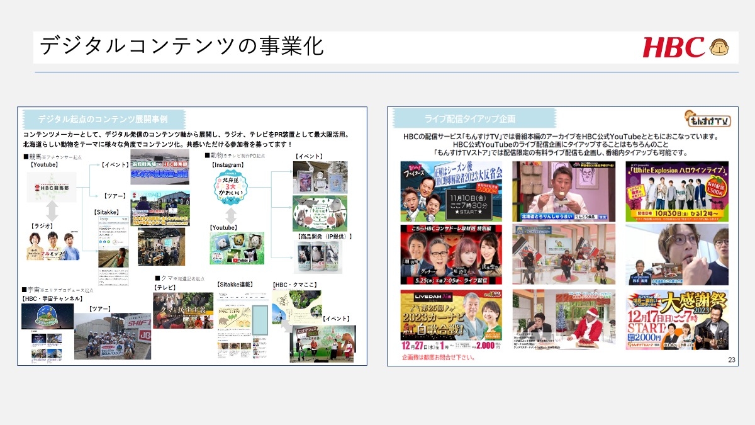
Task: Click the 【テレビ】 label
Action: click(165, 286)
